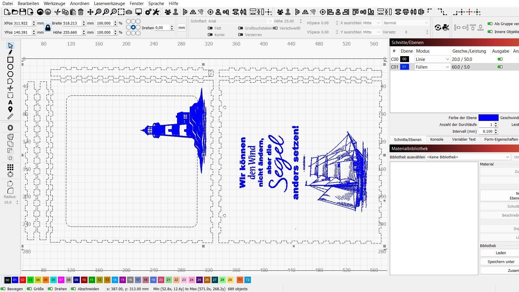519x292 pixels.
Task: Click the Laden button
Action: click(x=501, y=253)
